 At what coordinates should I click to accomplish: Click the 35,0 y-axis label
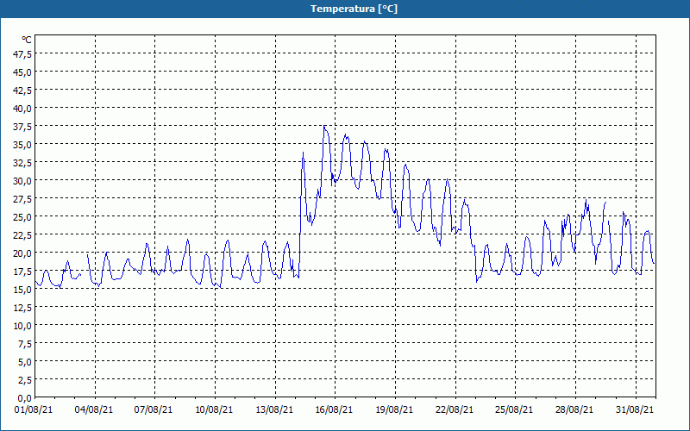[x=23, y=145]
